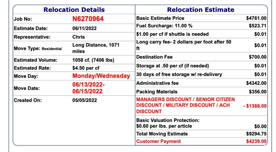Click the Fuel Surcharge amount $523.71
This screenshot has height=152, width=276.
pyautogui.click(x=258, y=26)
